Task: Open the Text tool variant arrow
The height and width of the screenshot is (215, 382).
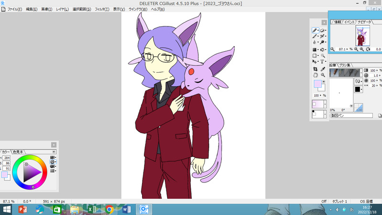Action: pos(326,62)
